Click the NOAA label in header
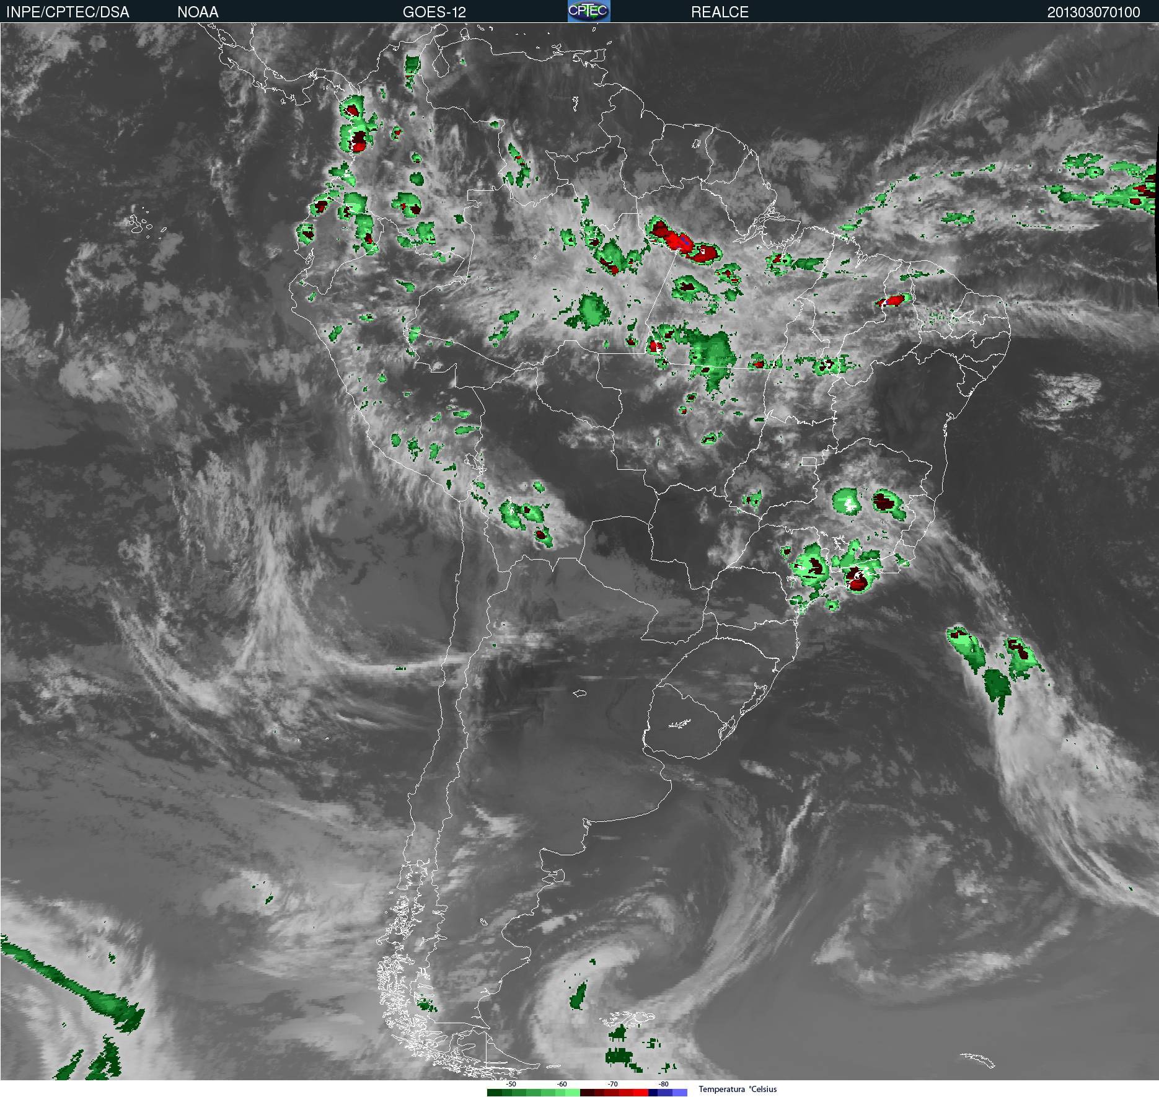Viewport: 1159px width, 1097px height. coord(198,12)
